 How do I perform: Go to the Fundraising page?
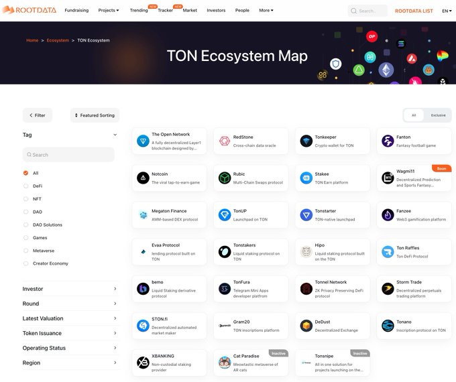pyautogui.click(x=76, y=10)
